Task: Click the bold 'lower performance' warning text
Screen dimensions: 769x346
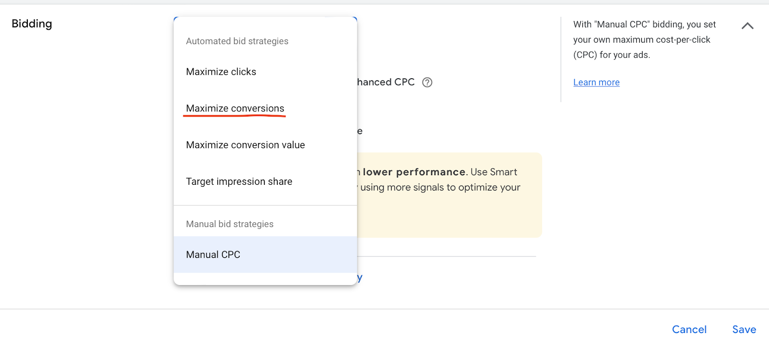Action: [414, 172]
